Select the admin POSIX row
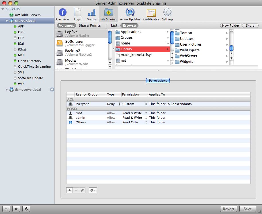The height and width of the screenshot is (214, 262). [158, 118]
